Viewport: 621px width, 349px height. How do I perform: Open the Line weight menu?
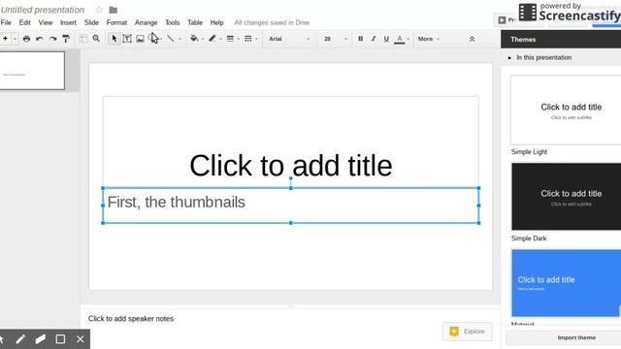pyautogui.click(x=230, y=39)
